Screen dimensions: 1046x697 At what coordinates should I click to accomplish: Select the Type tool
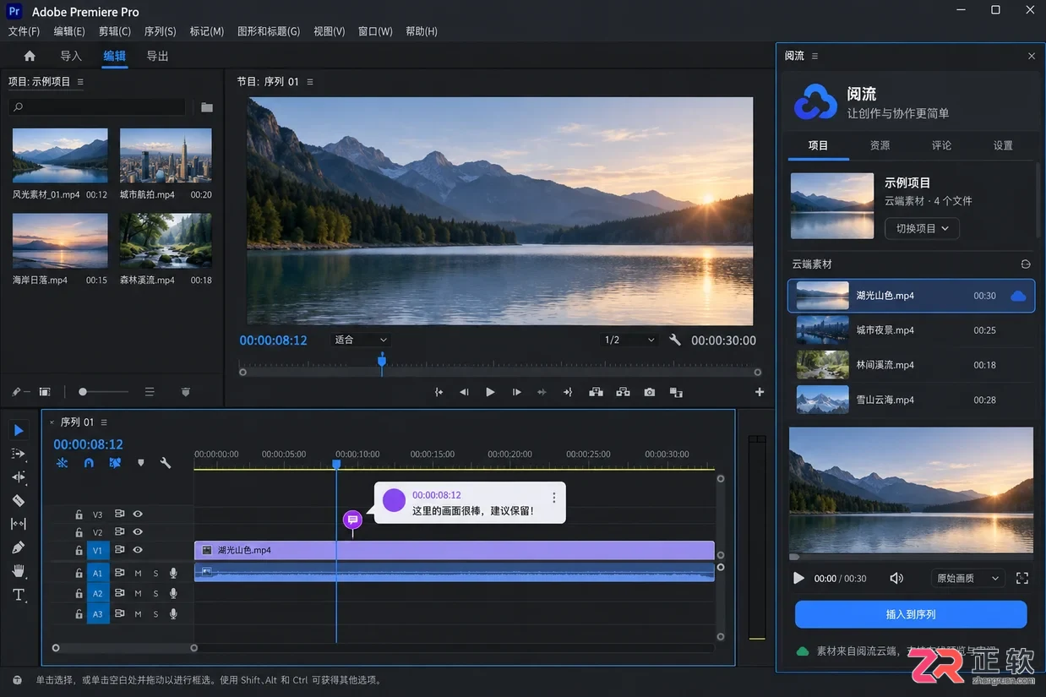(19, 595)
